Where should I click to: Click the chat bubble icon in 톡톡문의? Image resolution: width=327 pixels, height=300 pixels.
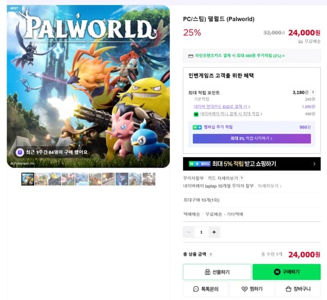coord(196,289)
